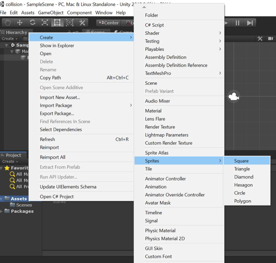276x263 pixels.
Task: Open the custom editor tools icon
Action: click(82, 23)
